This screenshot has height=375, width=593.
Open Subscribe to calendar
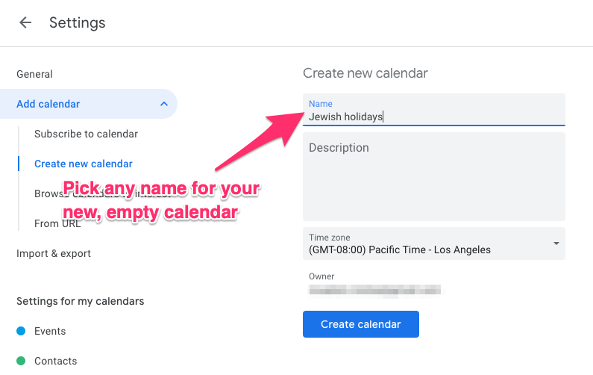pos(86,134)
